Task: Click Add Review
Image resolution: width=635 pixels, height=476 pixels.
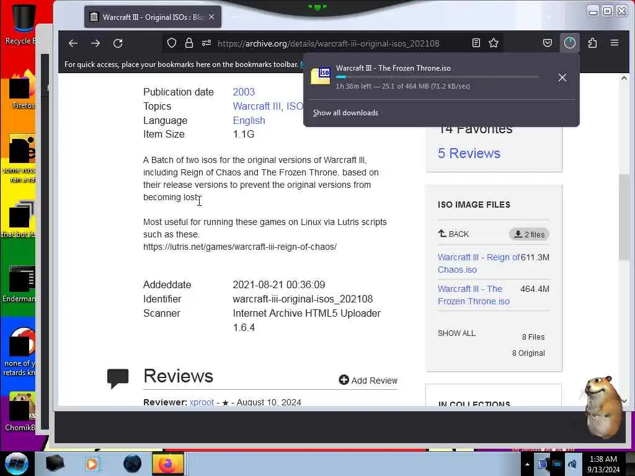Action: [368, 381]
